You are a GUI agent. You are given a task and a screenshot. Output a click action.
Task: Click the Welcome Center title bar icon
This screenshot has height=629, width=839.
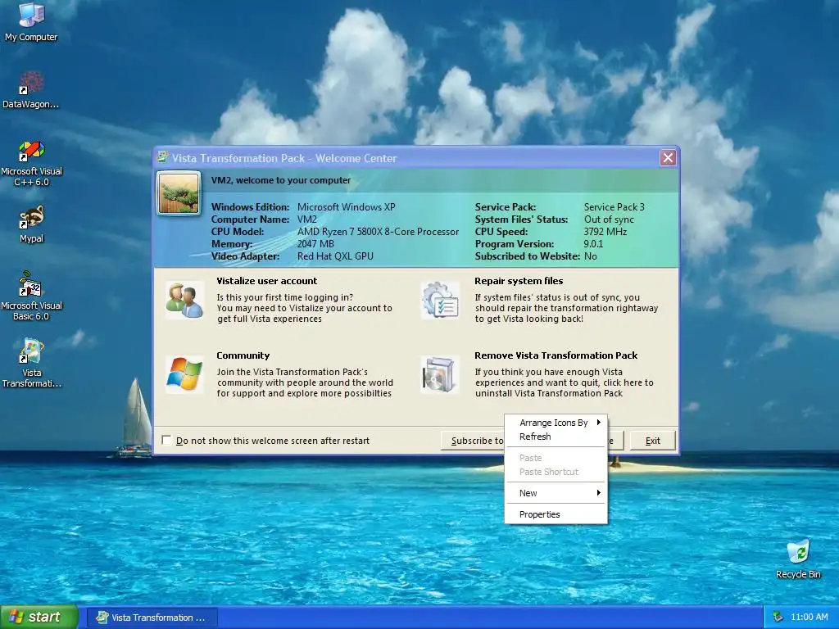click(x=163, y=158)
